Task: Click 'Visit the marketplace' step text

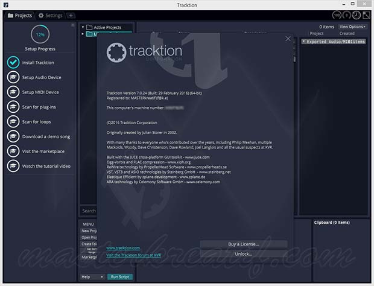Action: [43, 151]
